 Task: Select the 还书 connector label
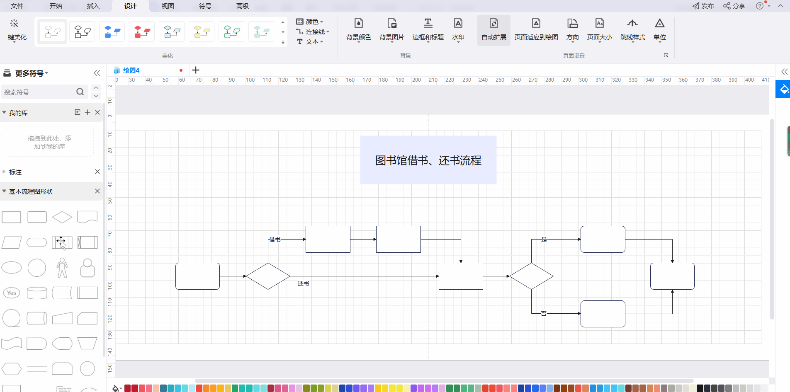click(304, 283)
